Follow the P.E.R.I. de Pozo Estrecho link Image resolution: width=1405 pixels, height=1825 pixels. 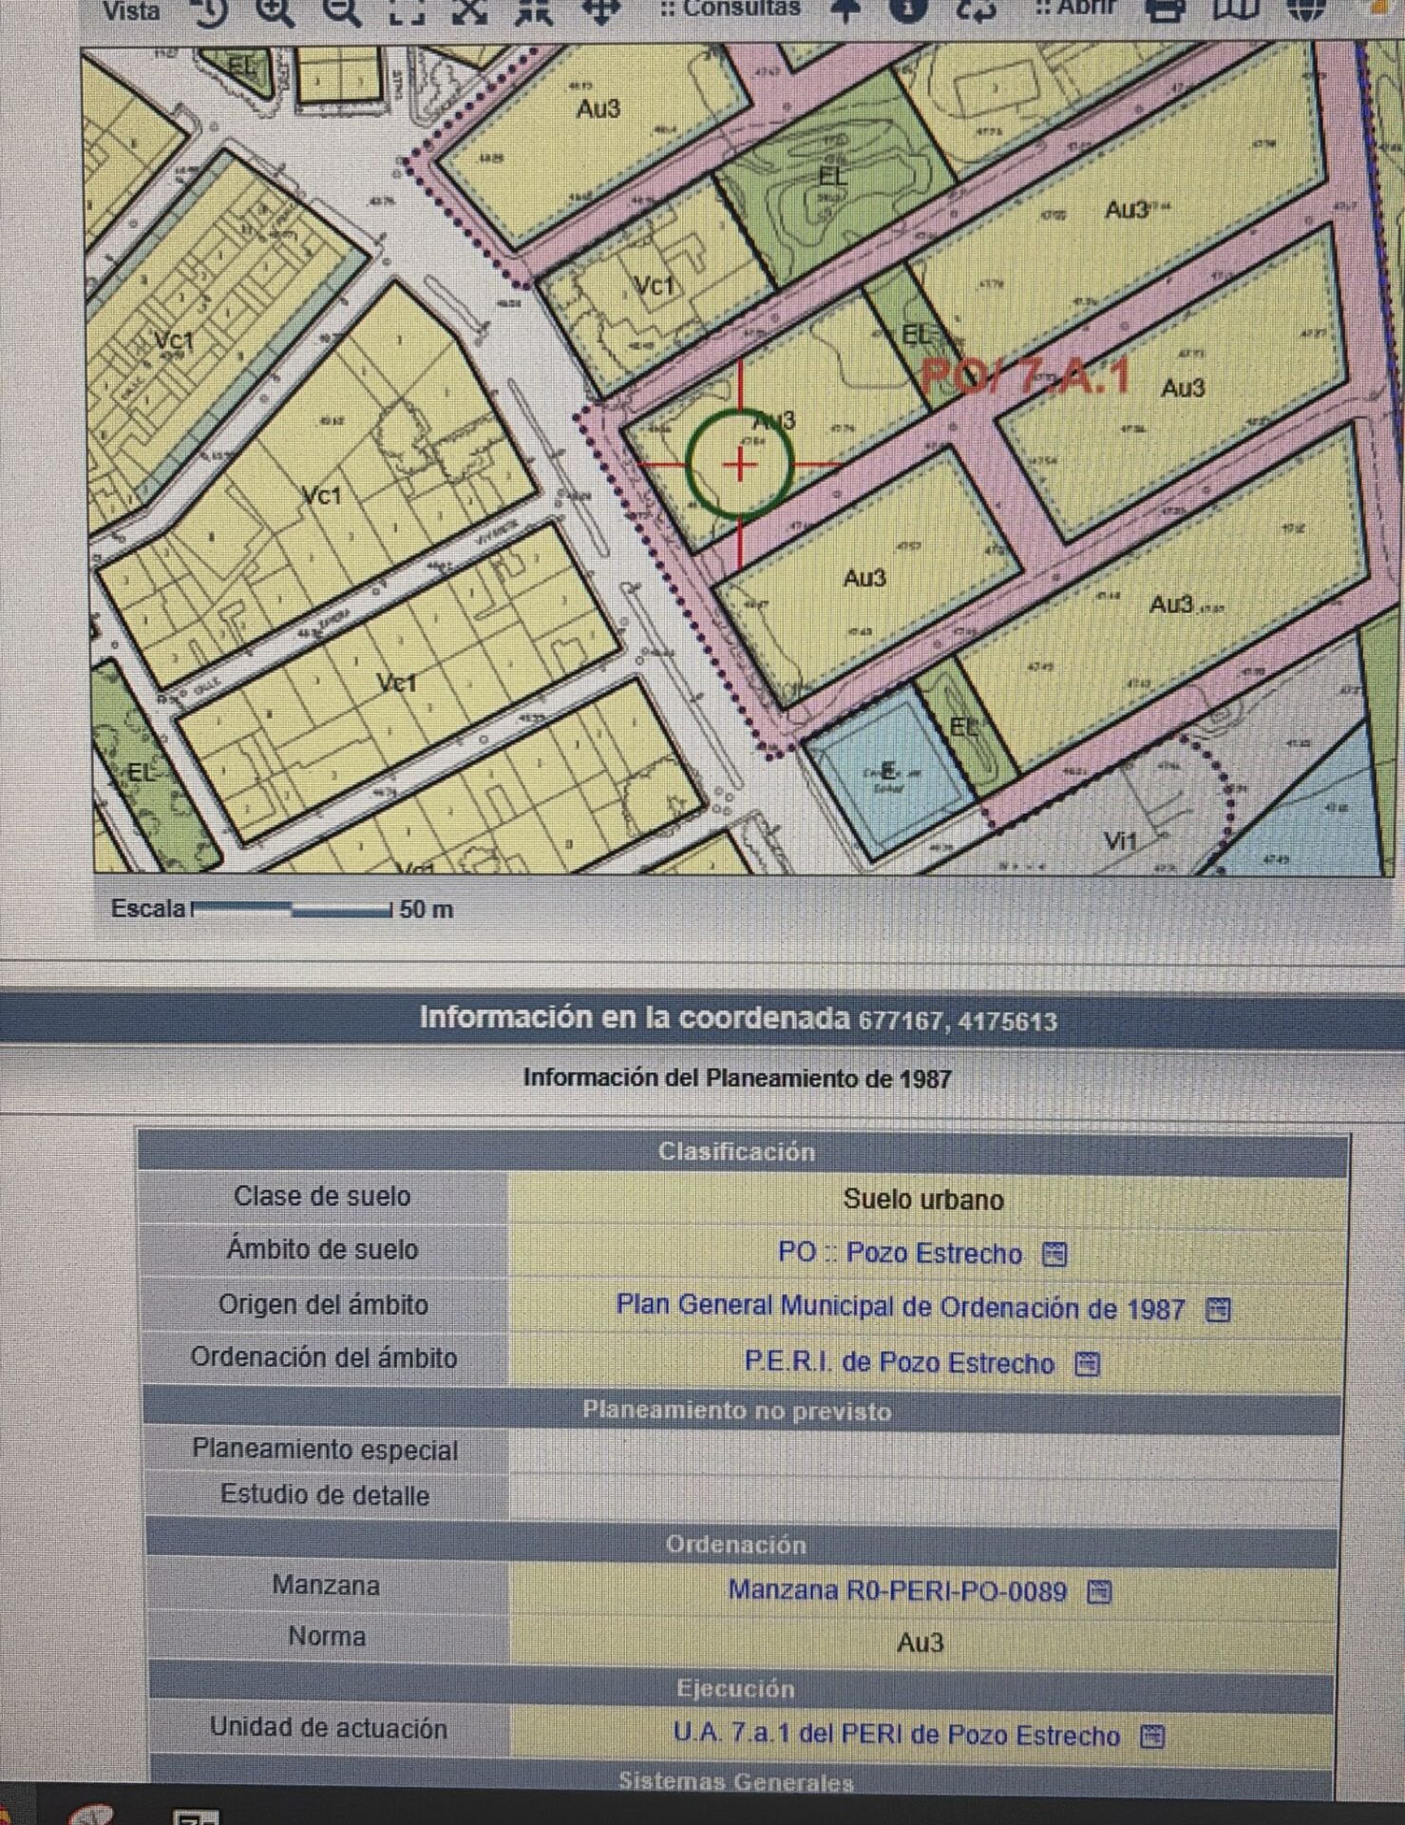pyautogui.click(x=899, y=1363)
